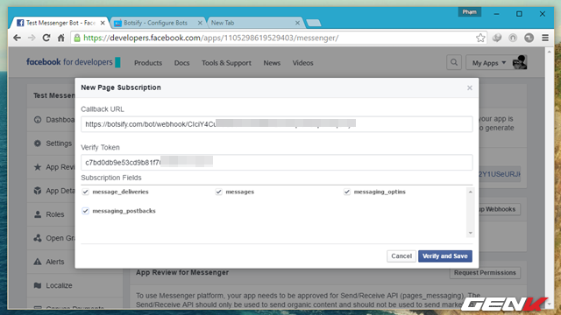561x315 pixels.
Task: Click the Verify and Save button
Action: click(445, 256)
